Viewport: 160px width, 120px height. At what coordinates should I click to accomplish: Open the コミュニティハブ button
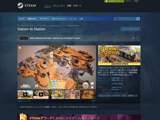131,29
